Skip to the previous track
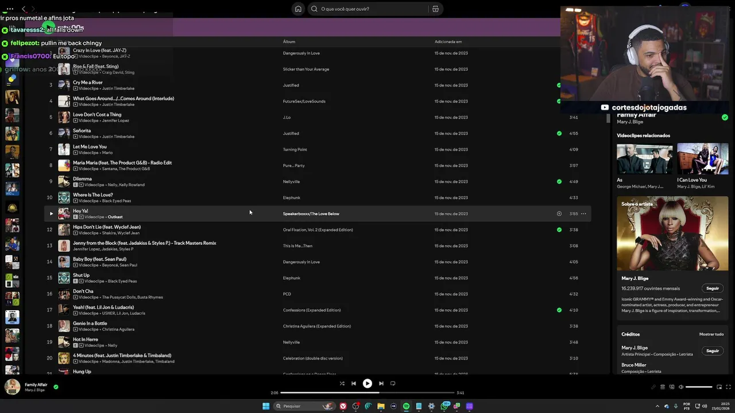Viewport: 735px width, 413px height. 354,383
